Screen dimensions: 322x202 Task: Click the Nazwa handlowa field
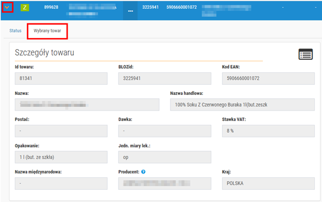click(242, 104)
